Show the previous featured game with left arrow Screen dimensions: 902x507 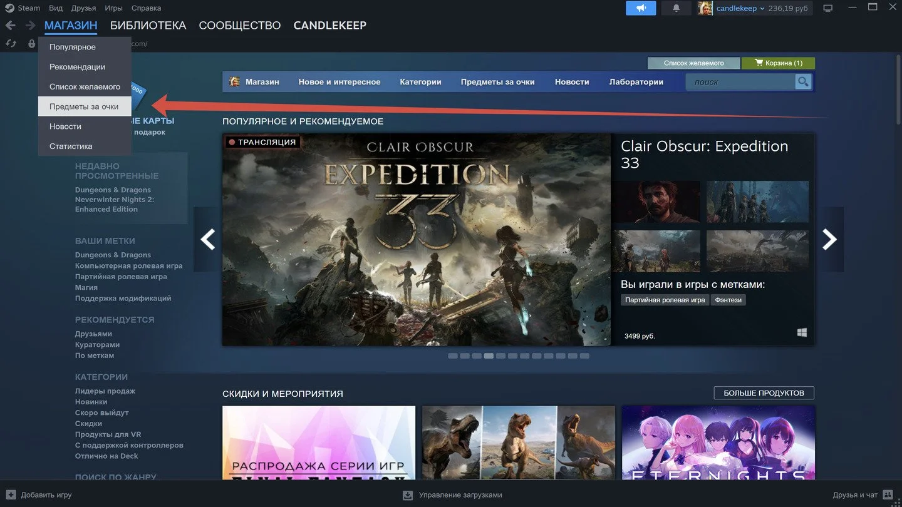pyautogui.click(x=207, y=239)
